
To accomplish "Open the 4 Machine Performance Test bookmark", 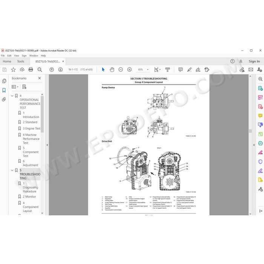I will click(x=31, y=139).
